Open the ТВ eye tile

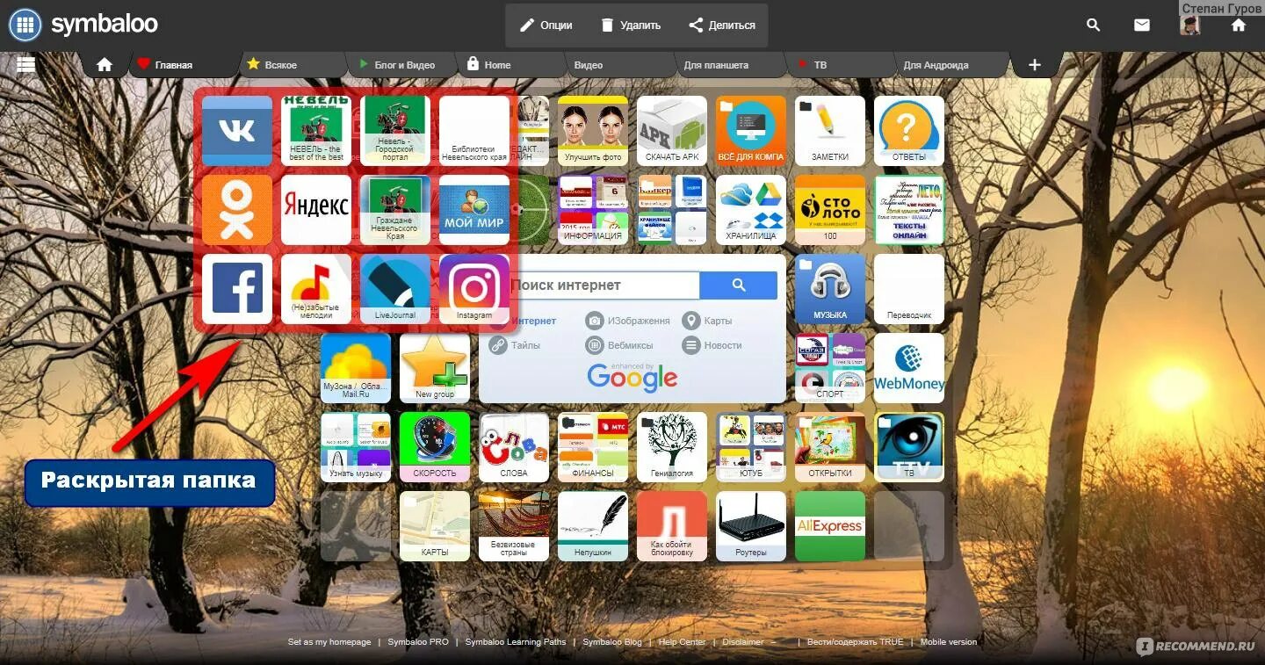(x=909, y=447)
